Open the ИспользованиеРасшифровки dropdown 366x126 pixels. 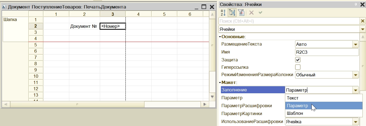coord(355,122)
